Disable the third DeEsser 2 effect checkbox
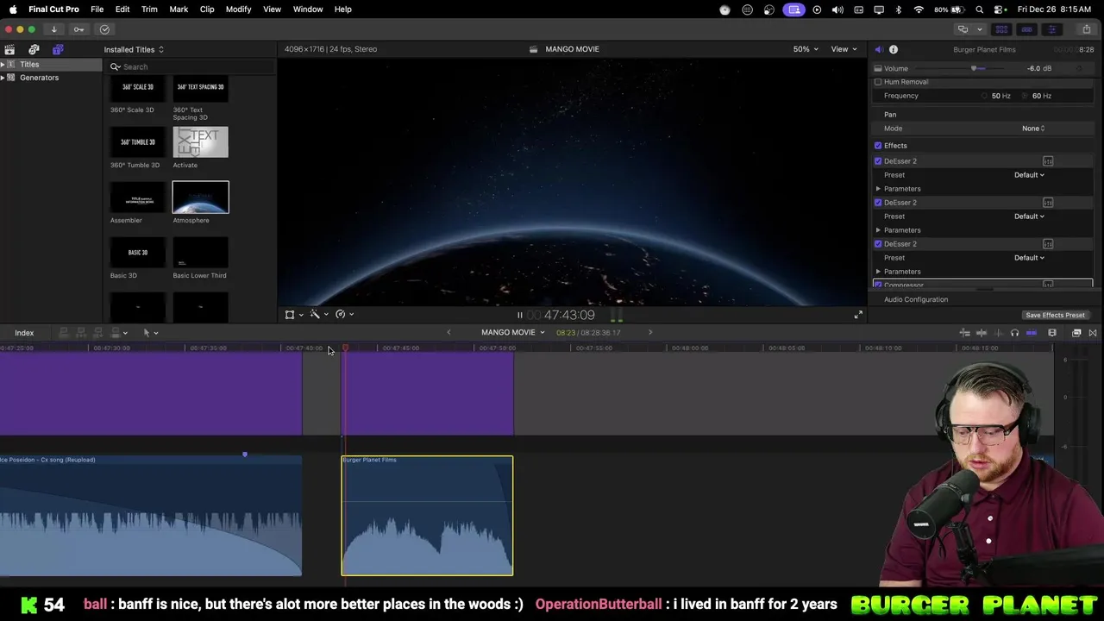 click(x=878, y=244)
